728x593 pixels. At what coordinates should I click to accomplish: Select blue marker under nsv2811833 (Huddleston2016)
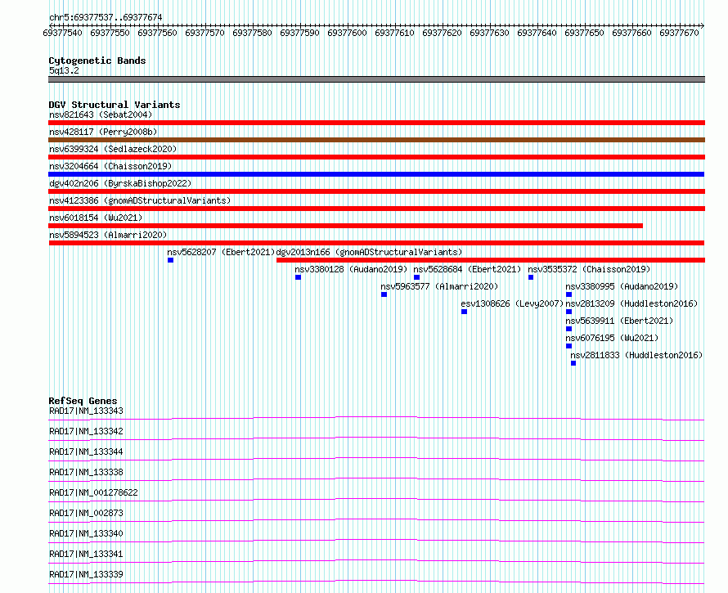(x=573, y=363)
